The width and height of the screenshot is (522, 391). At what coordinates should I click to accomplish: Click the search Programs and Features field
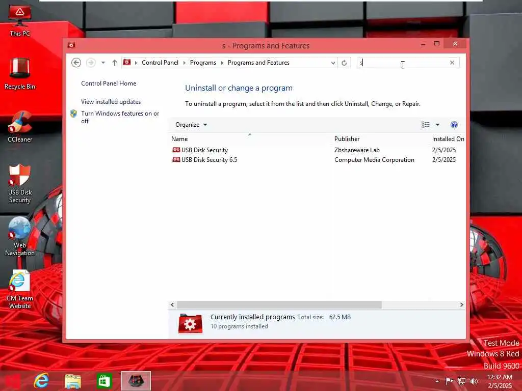point(404,63)
